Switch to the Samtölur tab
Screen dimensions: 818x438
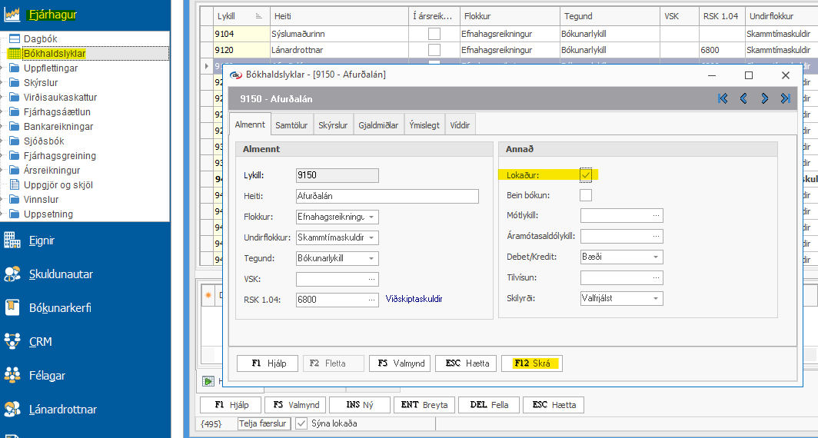[x=291, y=125]
